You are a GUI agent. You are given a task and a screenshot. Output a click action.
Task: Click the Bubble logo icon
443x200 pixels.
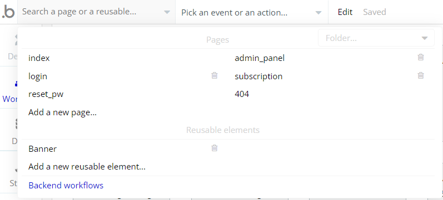8,12
